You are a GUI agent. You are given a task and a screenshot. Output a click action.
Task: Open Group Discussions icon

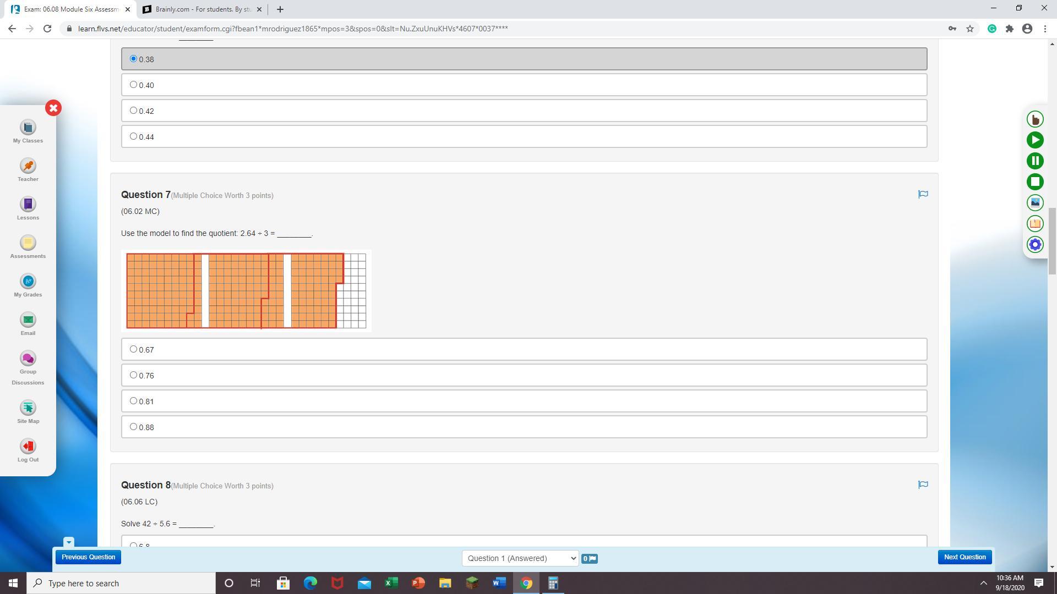point(28,359)
